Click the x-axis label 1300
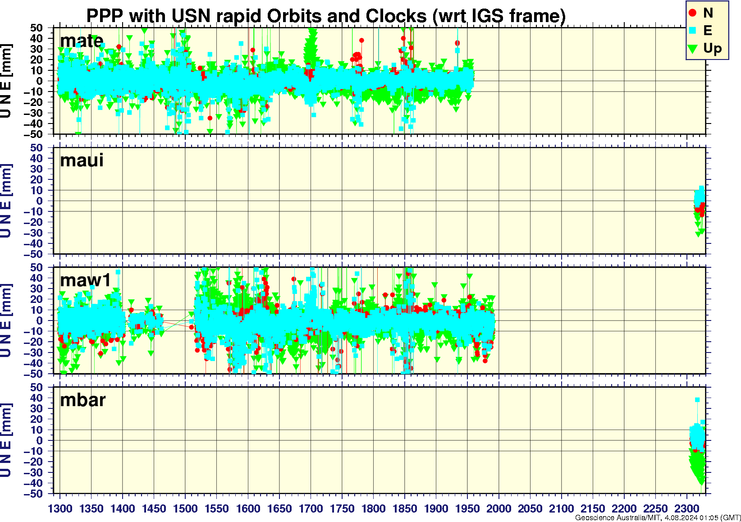The width and height of the screenshot is (741, 522). click(60, 508)
